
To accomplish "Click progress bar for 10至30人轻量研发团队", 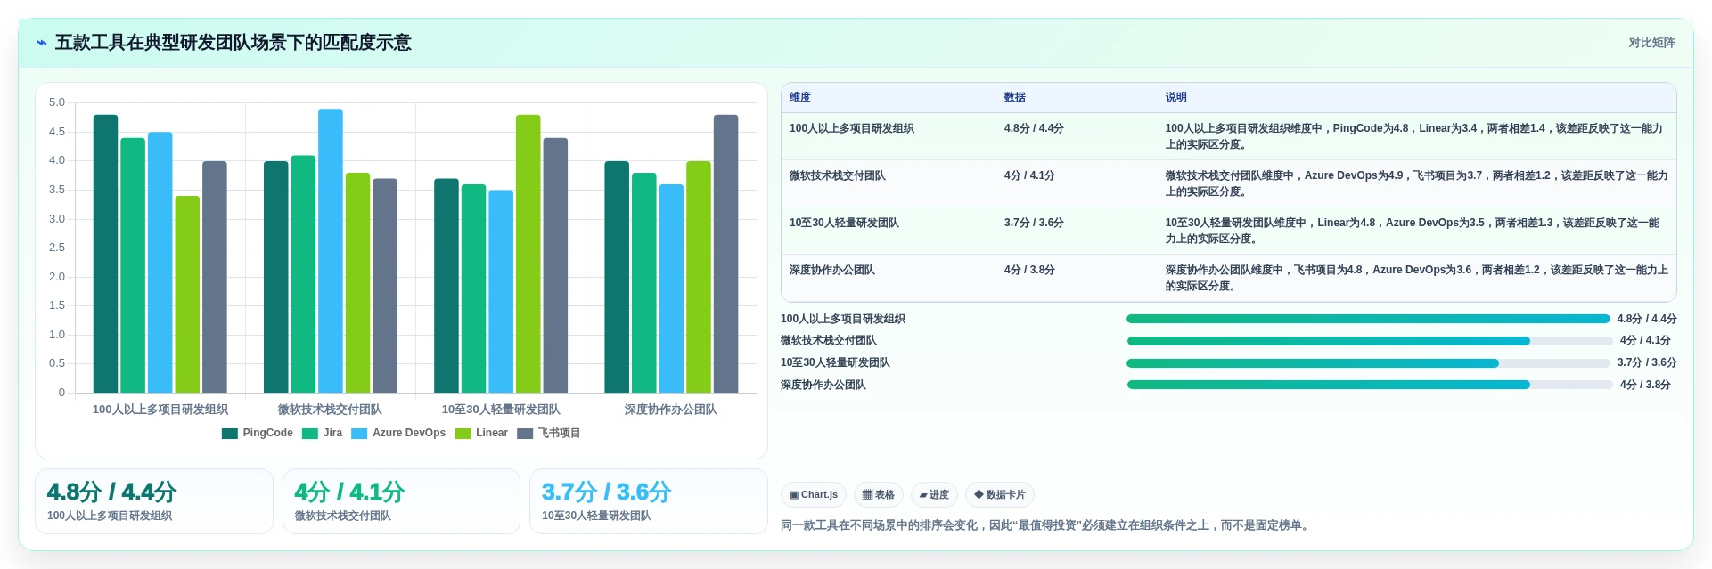I will click(1368, 363).
